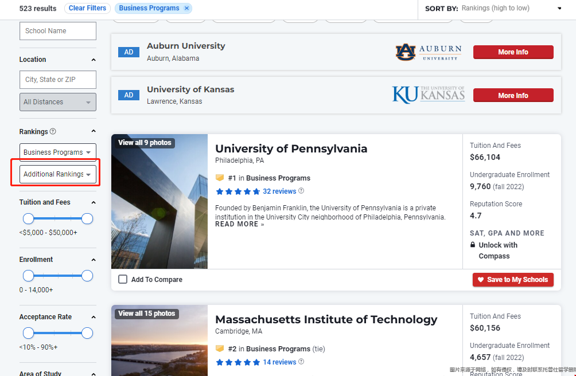The width and height of the screenshot is (576, 376).
Task: Click the 4.7 reputation score value
Action: coord(476,216)
